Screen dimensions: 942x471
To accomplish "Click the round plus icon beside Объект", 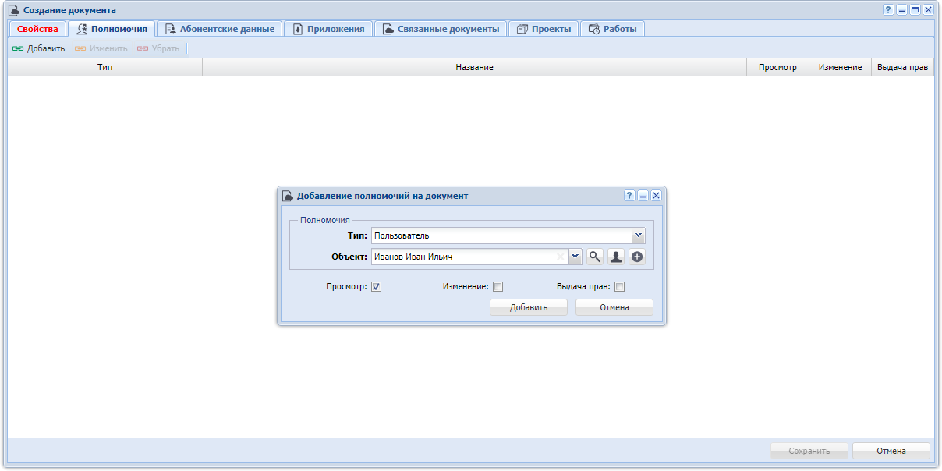I will click(x=637, y=257).
